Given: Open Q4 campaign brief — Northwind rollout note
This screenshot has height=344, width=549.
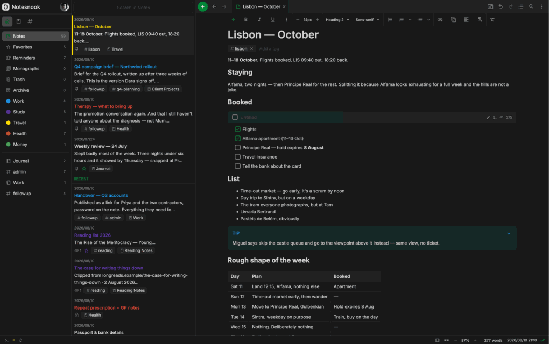Looking at the screenshot, I should tap(133, 75).
